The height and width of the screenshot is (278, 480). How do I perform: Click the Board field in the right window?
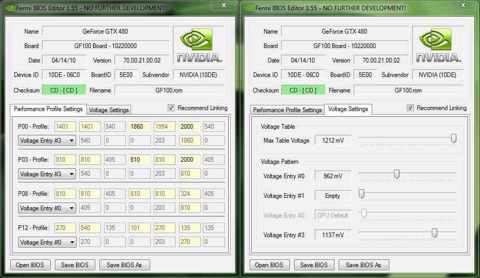(345, 46)
